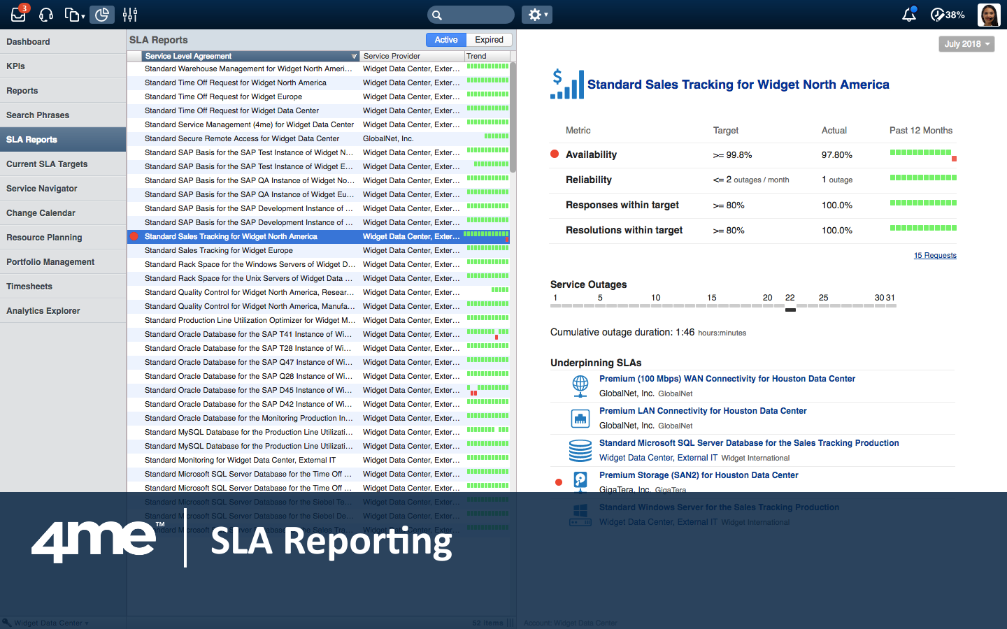This screenshot has width=1007, height=629.
Task: Select the Analytics pie chart icon
Action: (x=102, y=15)
